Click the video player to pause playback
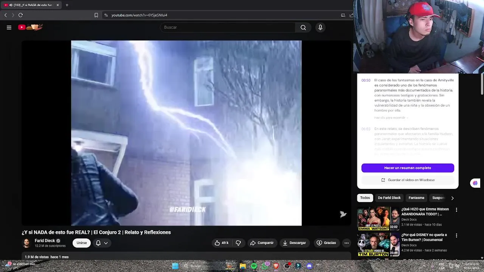Image resolution: width=484 pixels, height=272 pixels. point(186,133)
